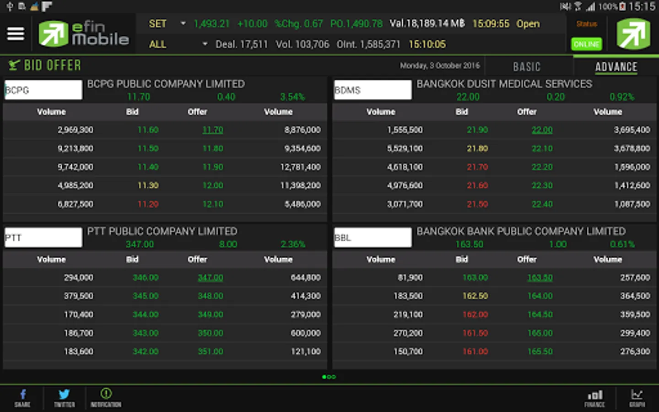659x412 pixels.
Task: Select BDMS offer price 22.10
Action: coord(542,148)
